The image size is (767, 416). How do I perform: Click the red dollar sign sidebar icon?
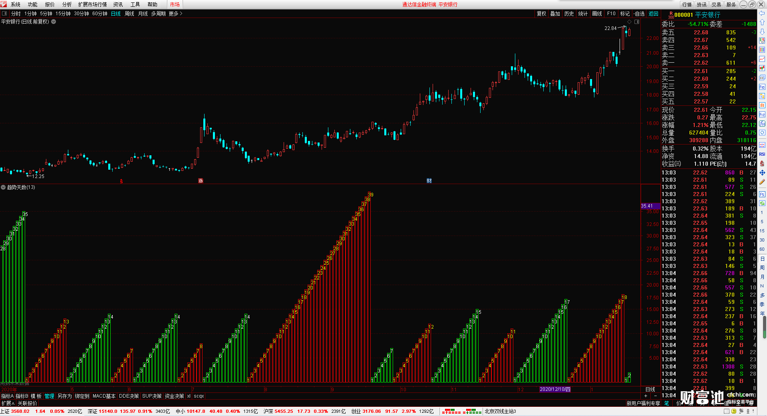[762, 163]
